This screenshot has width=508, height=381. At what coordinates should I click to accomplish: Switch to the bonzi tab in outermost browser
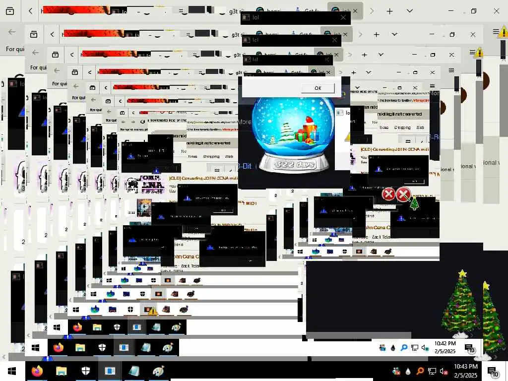pyautogui.click(x=269, y=11)
